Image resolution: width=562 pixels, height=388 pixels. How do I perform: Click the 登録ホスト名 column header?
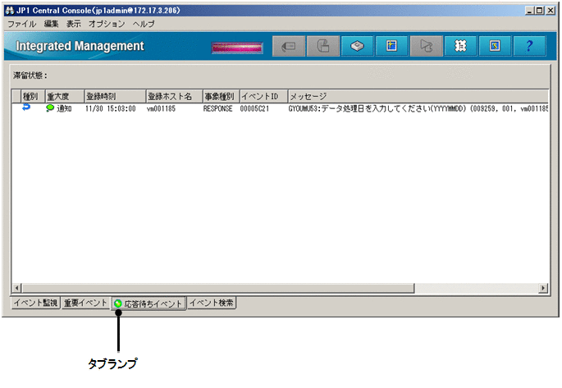coord(175,96)
